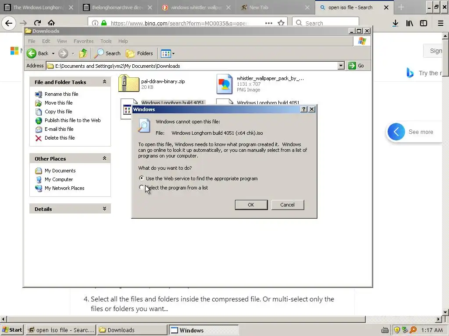Click OK in the Windows dialog
This screenshot has width=449, height=336.
point(251,205)
